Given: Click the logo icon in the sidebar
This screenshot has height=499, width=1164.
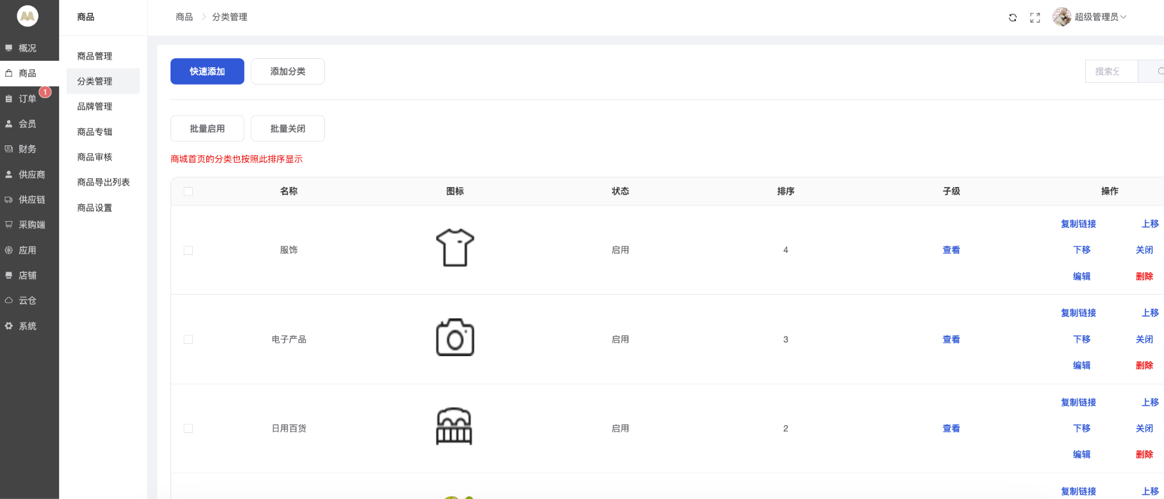Looking at the screenshot, I should (28, 16).
